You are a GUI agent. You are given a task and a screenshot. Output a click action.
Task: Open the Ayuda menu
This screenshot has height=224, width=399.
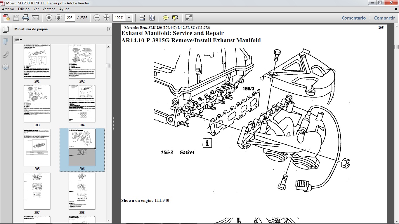[64, 9]
